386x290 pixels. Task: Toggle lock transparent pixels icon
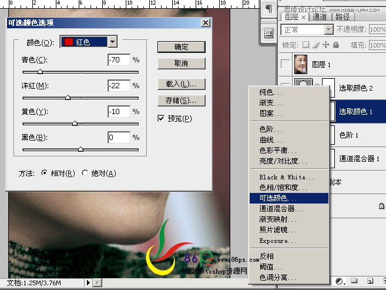point(306,45)
